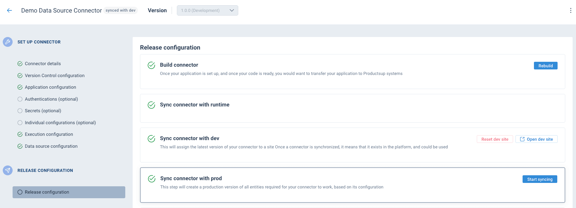Click the Reset dev site button
The height and width of the screenshot is (208, 576).
click(x=495, y=139)
